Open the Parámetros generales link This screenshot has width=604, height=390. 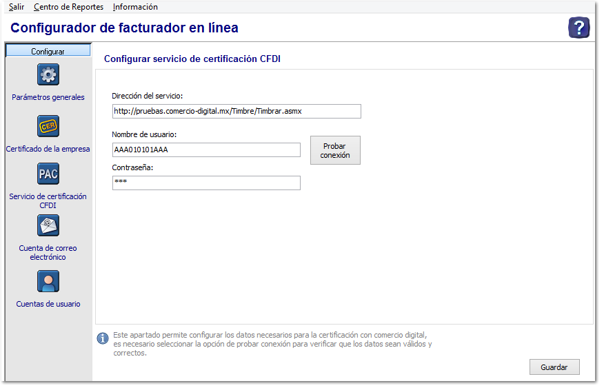click(48, 97)
